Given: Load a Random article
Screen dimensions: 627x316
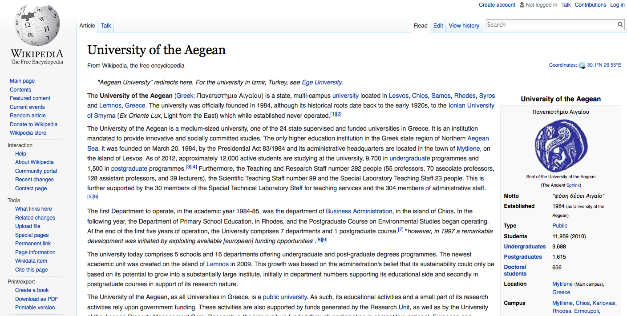Looking at the screenshot, I should coord(28,116).
